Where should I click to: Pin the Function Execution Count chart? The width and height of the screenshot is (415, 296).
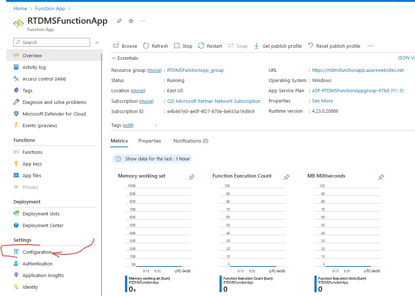287,177
